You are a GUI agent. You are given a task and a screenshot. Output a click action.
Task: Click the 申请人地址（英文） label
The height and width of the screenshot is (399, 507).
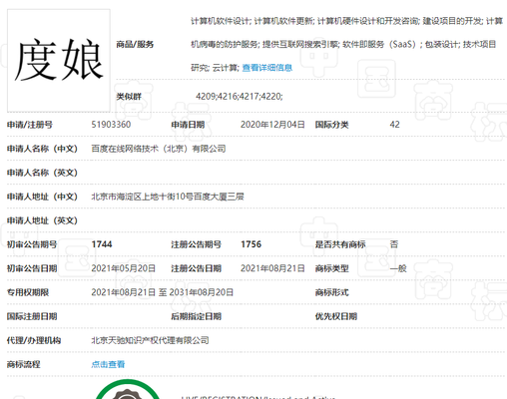(42, 220)
